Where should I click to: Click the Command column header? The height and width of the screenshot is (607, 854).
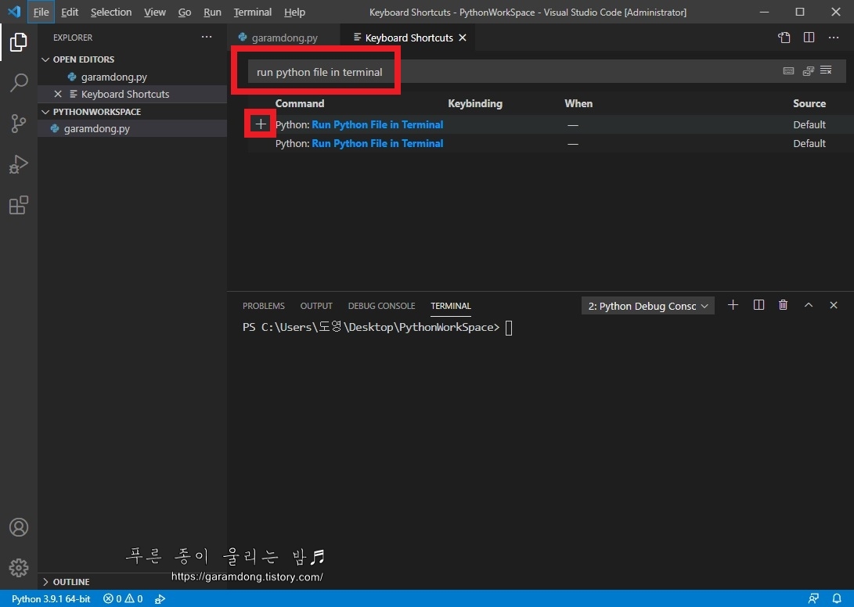tap(300, 103)
